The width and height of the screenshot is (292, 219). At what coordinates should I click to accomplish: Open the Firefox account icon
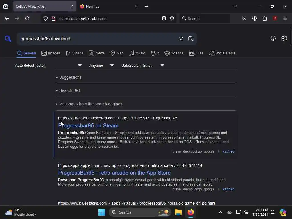pos(254,18)
